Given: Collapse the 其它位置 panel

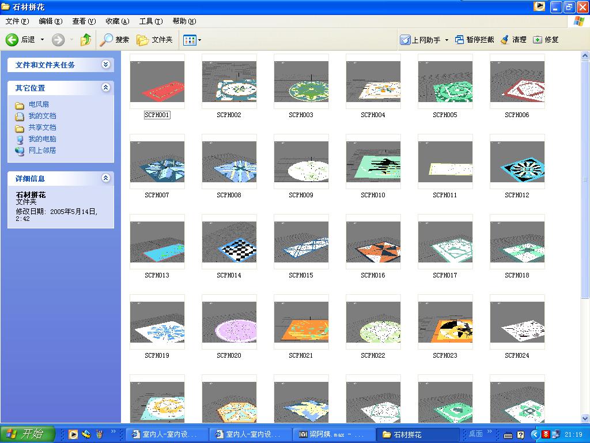Looking at the screenshot, I should tap(105, 88).
